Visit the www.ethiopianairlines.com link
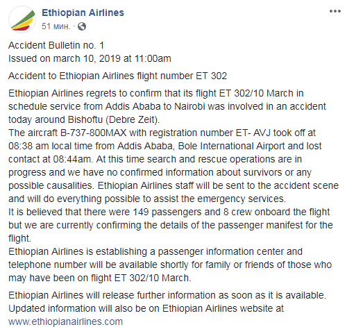This screenshot has height=327, width=347. coord(65,321)
